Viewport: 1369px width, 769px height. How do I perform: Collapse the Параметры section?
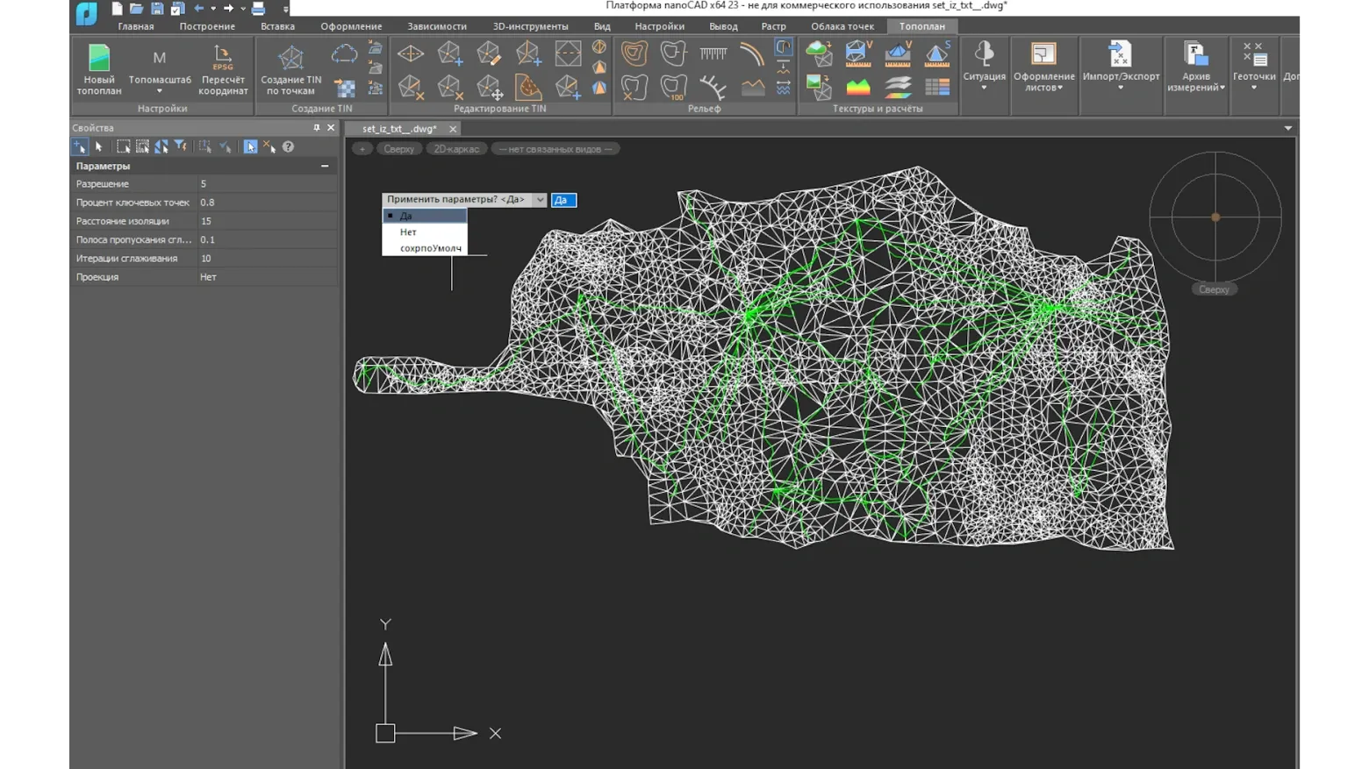tap(325, 166)
